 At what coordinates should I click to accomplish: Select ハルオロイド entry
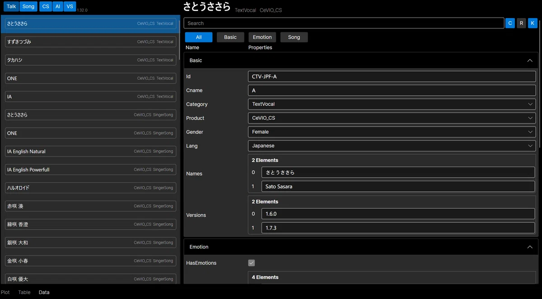point(90,188)
